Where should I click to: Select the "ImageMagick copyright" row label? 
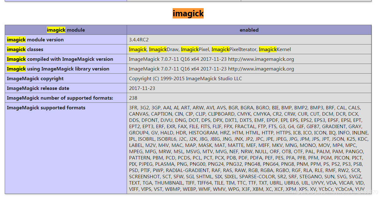click(35, 79)
